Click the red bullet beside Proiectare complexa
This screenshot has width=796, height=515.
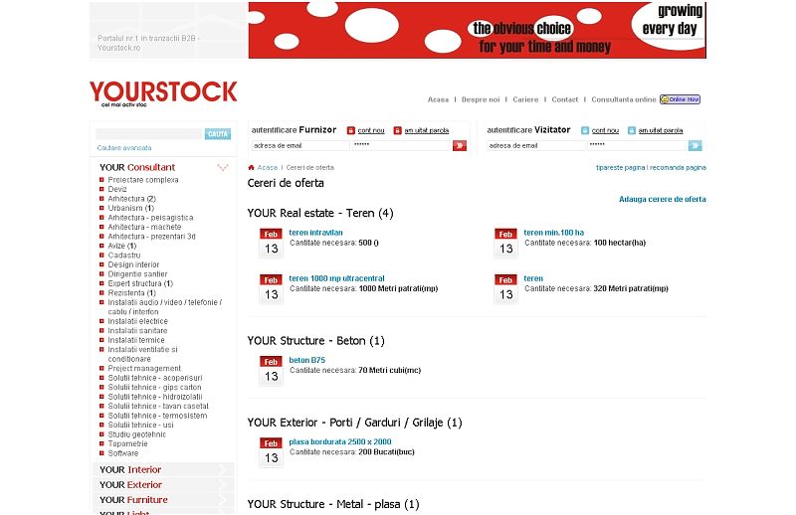(101, 180)
